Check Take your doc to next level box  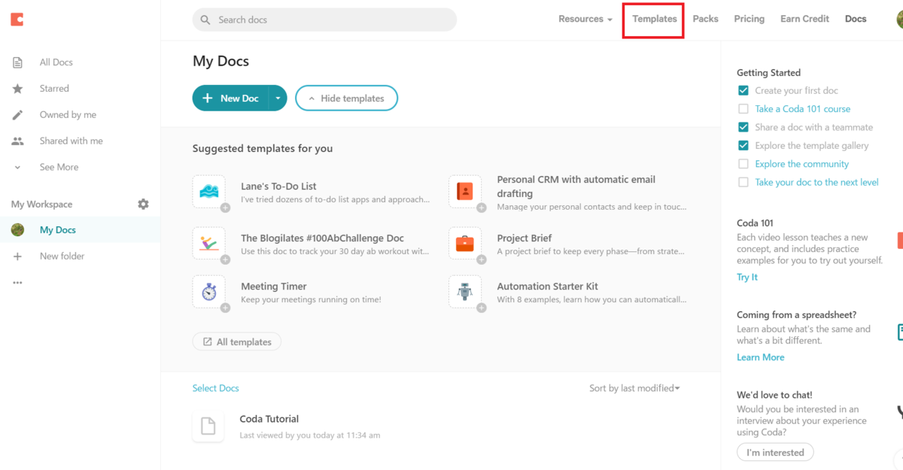tap(743, 182)
